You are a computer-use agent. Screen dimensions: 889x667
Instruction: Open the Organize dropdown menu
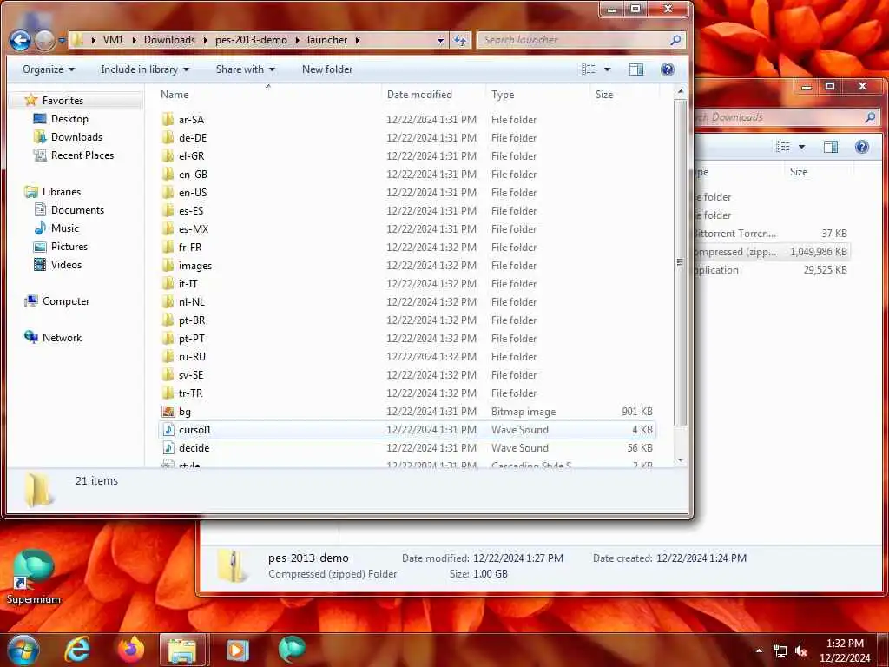coord(49,69)
